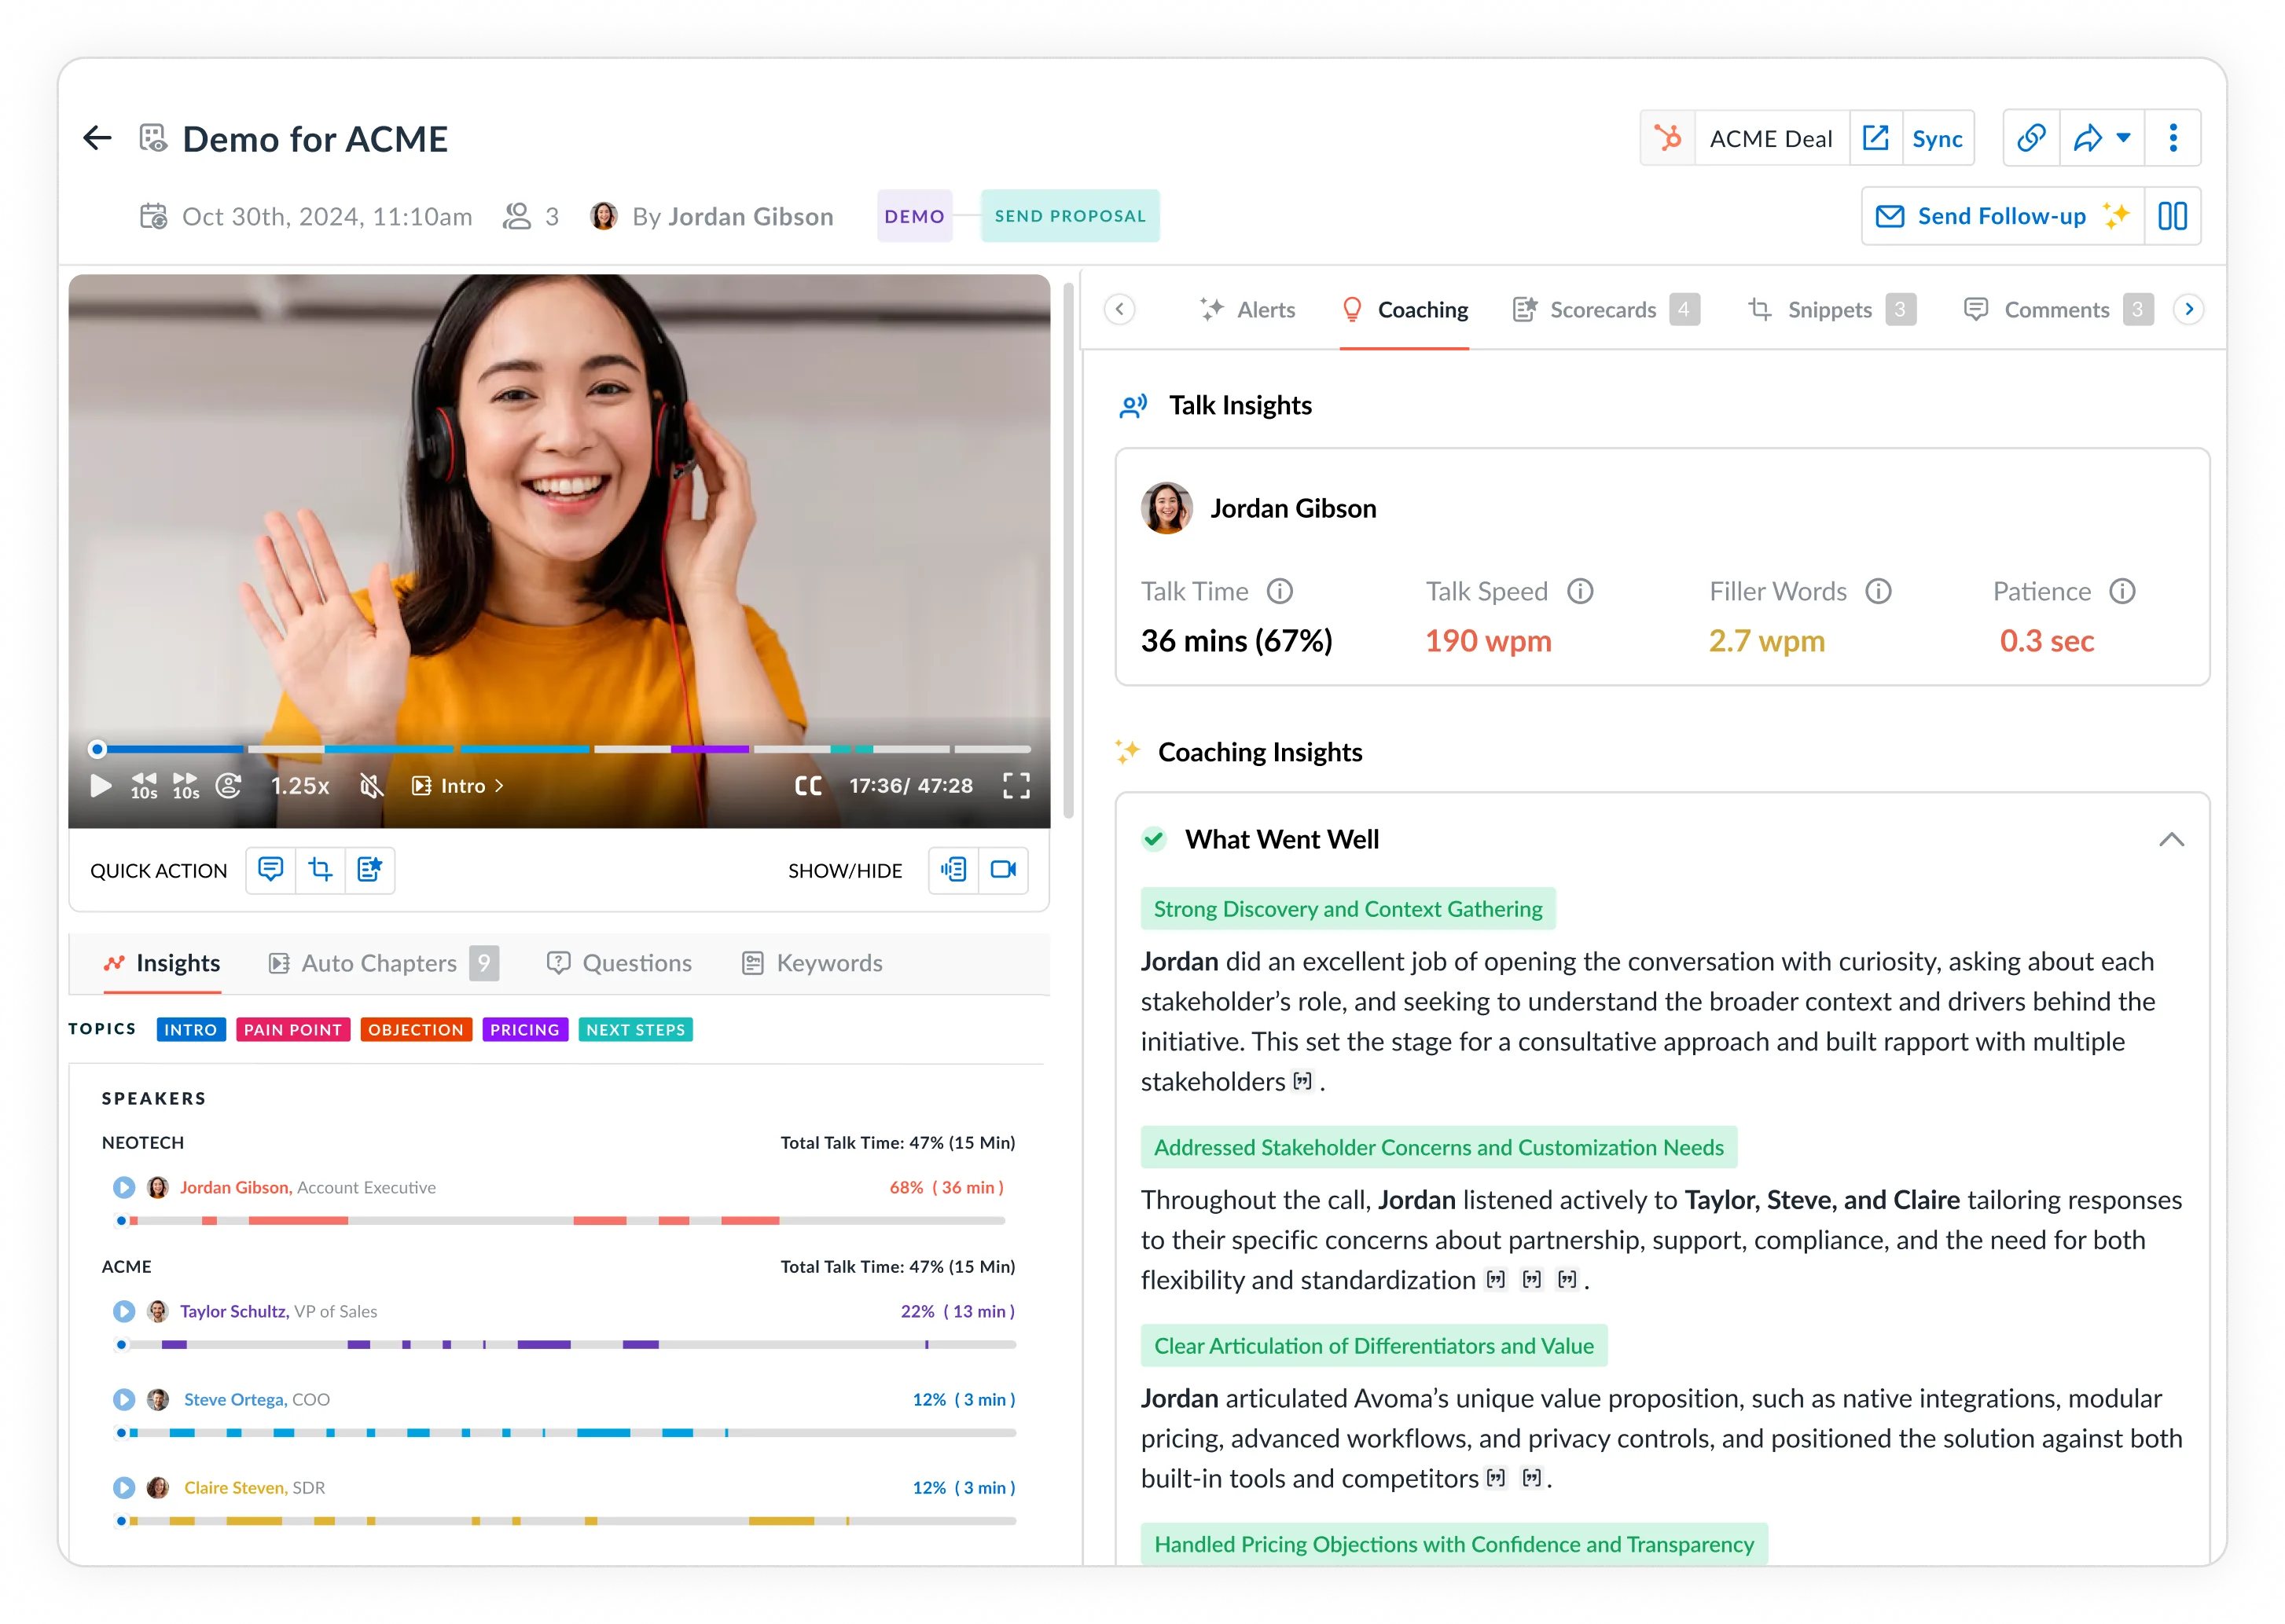The height and width of the screenshot is (1624, 2285).
Task: Enter fullscreen video mode
Action: pyautogui.click(x=1016, y=786)
